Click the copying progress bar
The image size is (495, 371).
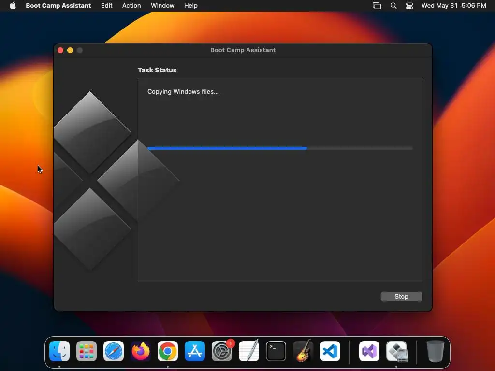pyautogui.click(x=280, y=148)
